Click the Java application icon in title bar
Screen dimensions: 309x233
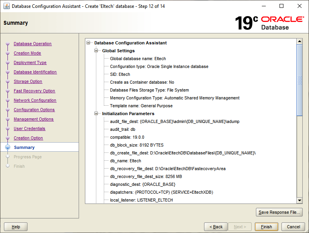7,6
